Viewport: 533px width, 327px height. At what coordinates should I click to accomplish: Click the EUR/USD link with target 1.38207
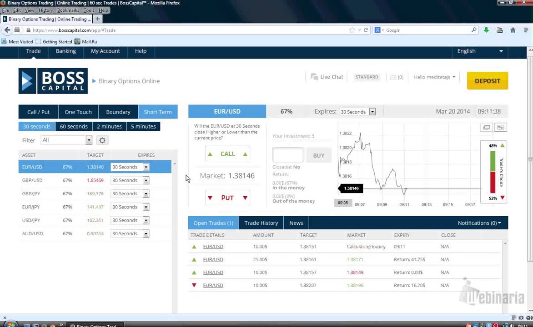[213, 285]
